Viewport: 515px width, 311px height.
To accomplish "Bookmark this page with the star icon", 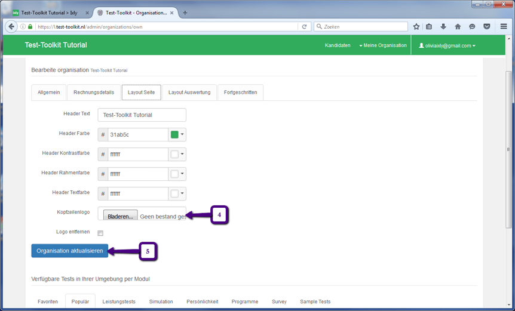I will [x=416, y=27].
